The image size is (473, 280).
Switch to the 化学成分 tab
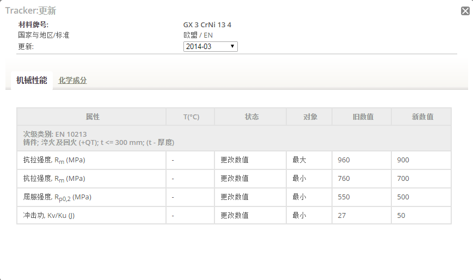[72, 81]
